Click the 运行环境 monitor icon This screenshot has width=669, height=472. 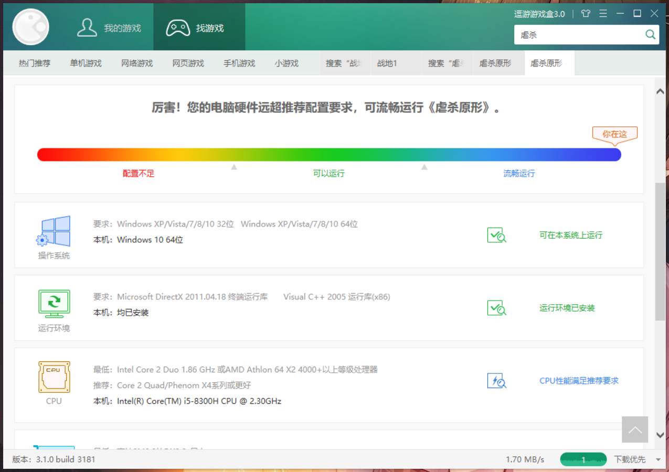pos(54,304)
